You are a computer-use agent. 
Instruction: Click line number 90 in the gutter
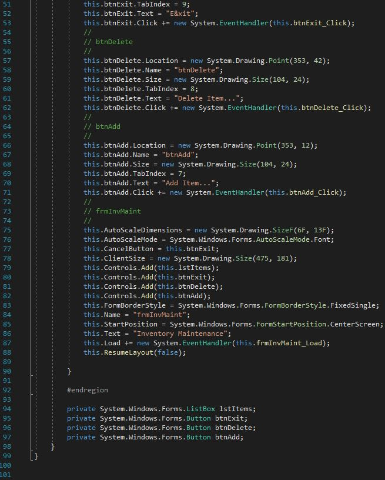6,372
